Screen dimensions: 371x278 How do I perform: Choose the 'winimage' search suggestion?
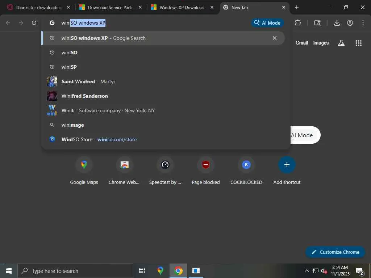(x=163, y=125)
